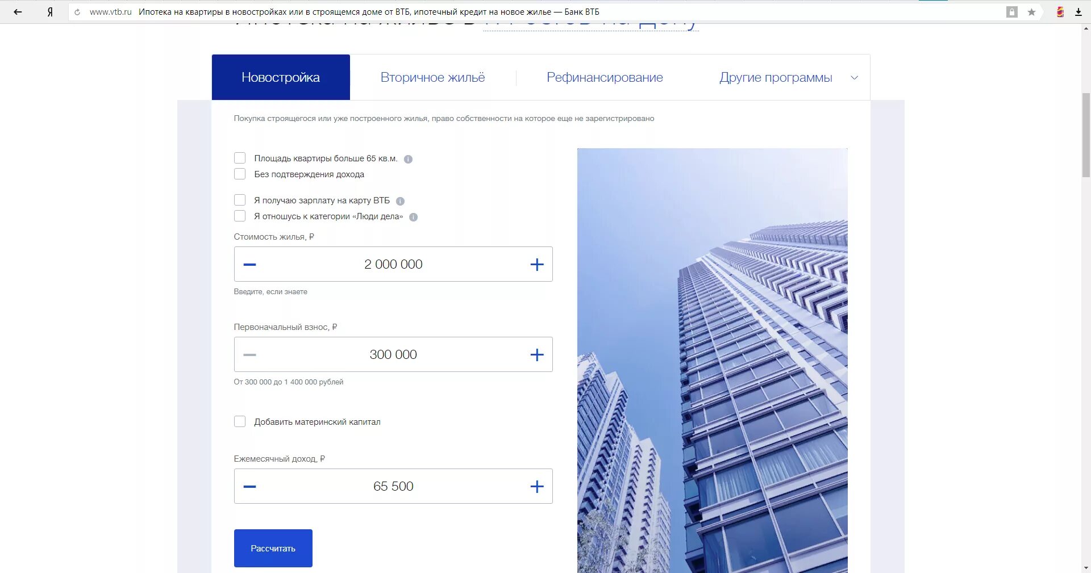Increase the housing cost with the plus
Image resolution: width=1091 pixels, height=573 pixels.
click(537, 265)
